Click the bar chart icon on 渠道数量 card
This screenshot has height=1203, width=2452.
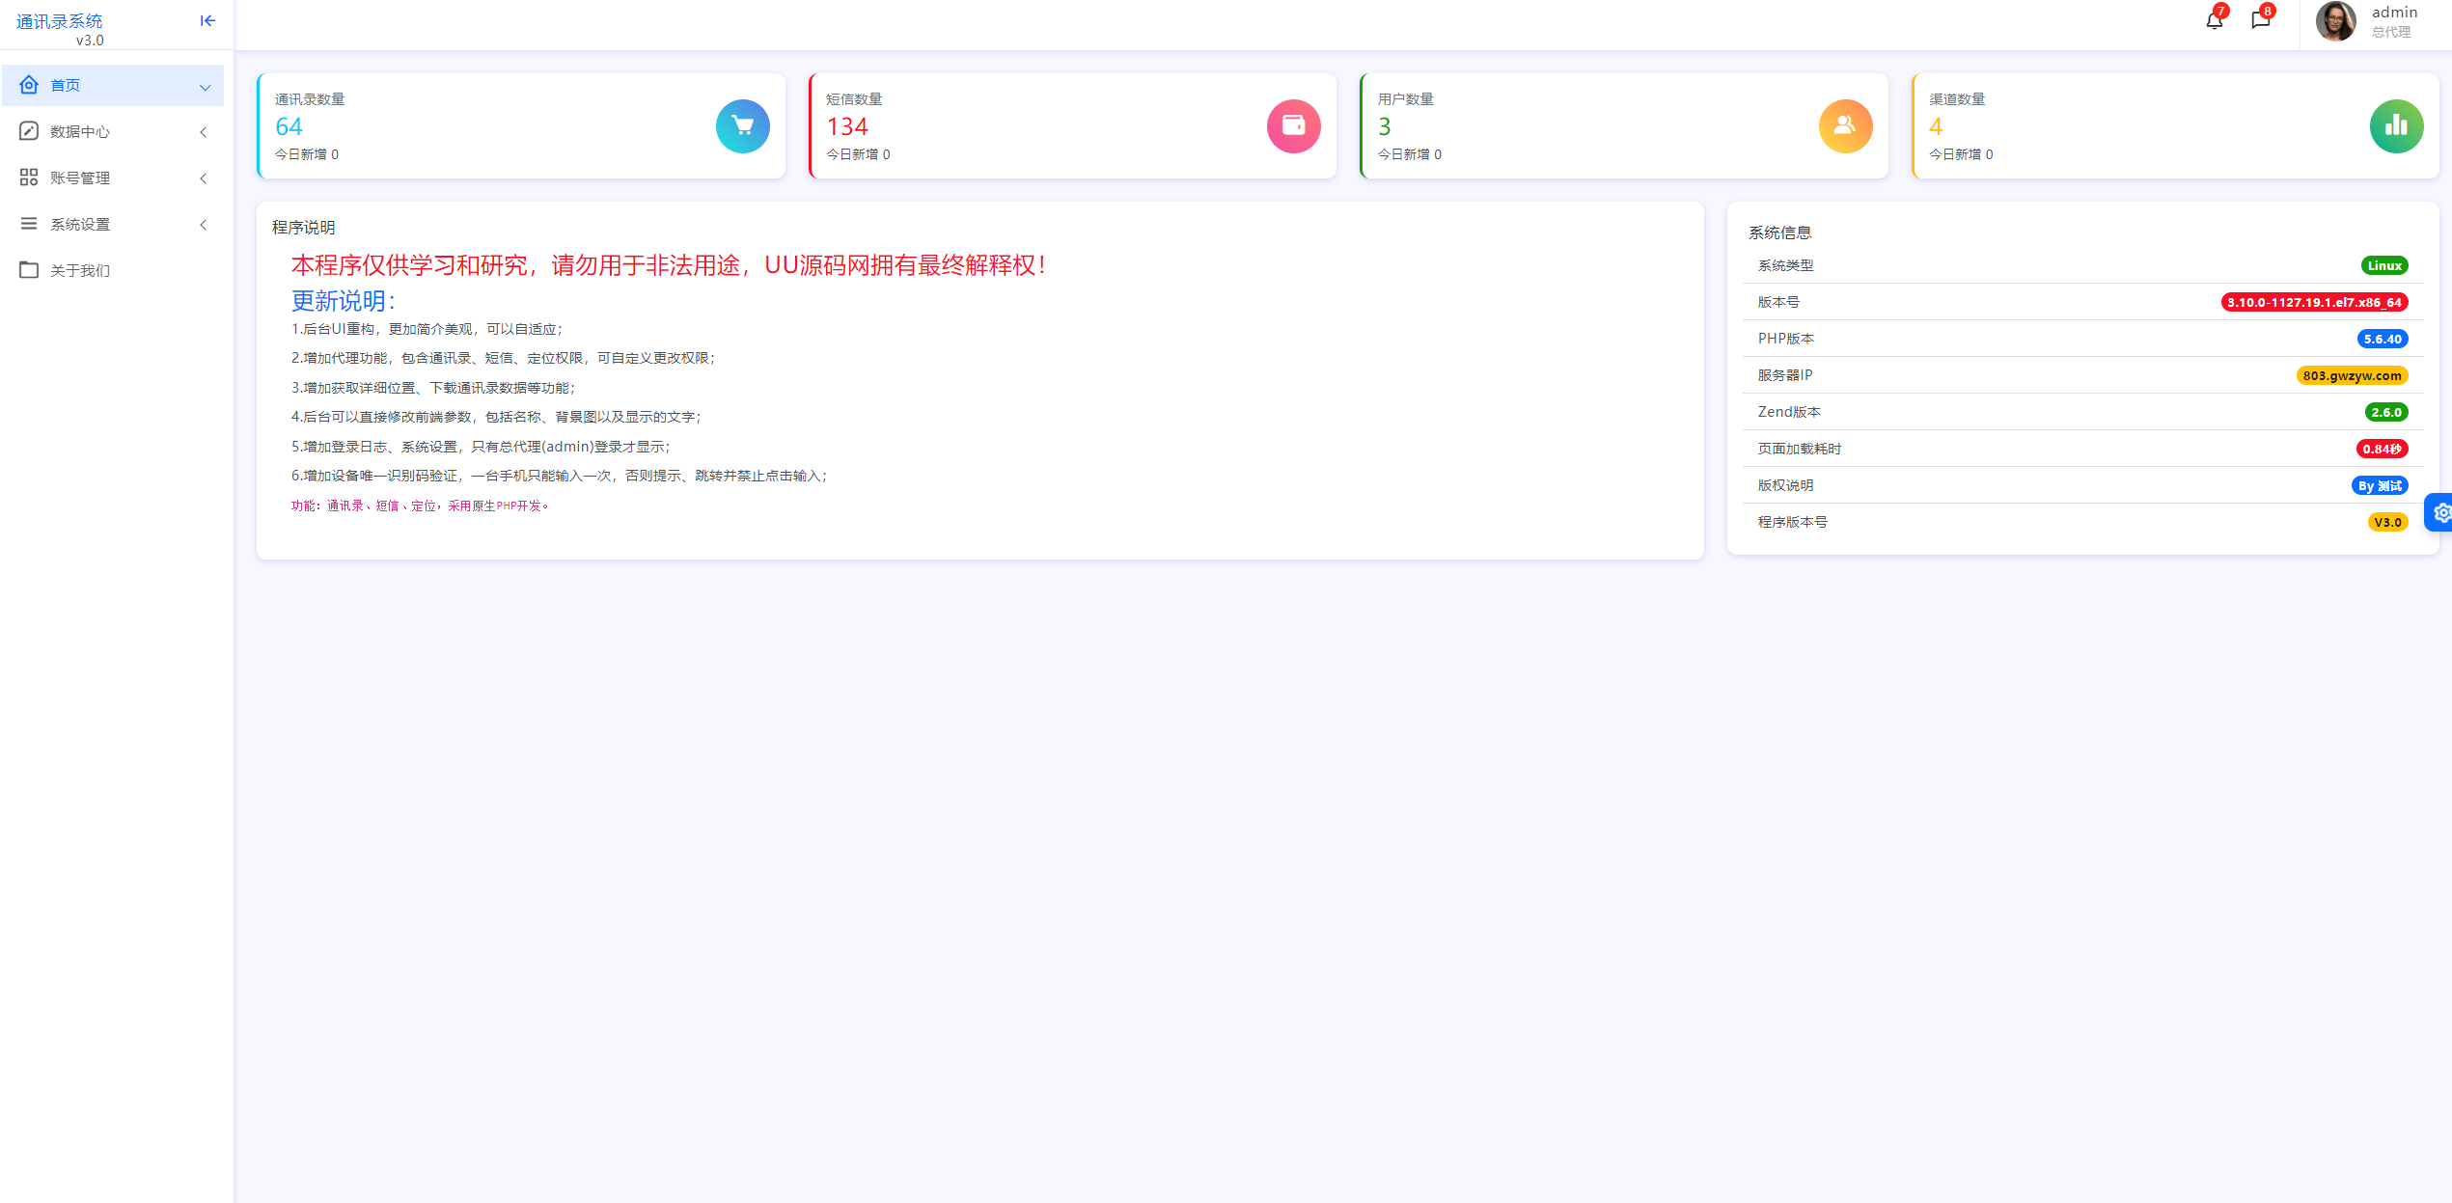click(x=2396, y=126)
